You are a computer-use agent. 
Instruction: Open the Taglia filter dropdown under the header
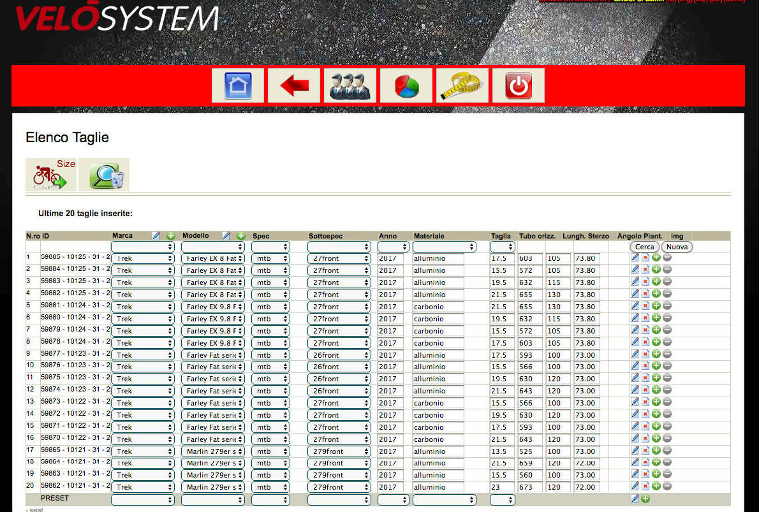[502, 247]
